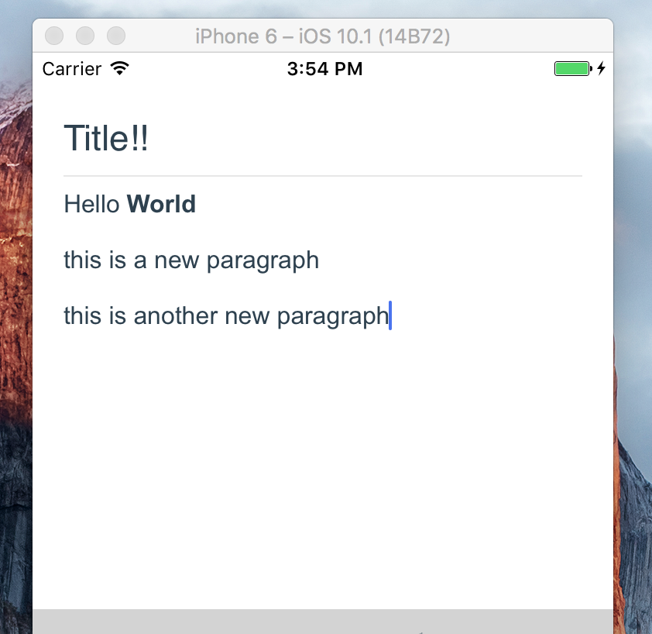Image resolution: width=652 pixels, height=634 pixels.
Task: Select the clock showing 3:54 PM
Action: click(324, 69)
